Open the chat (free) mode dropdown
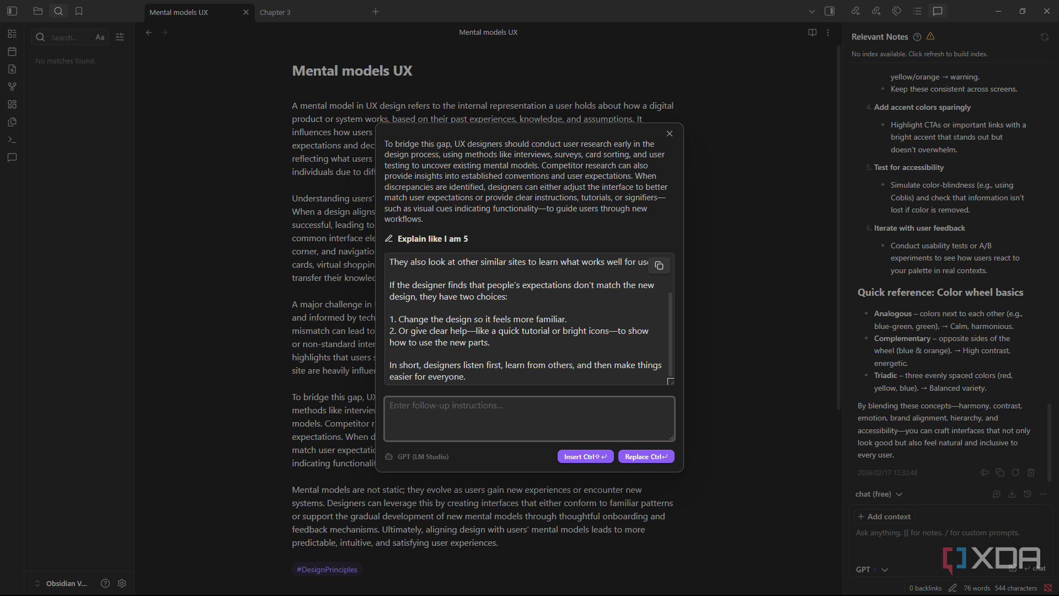This screenshot has height=596, width=1059. point(879,494)
